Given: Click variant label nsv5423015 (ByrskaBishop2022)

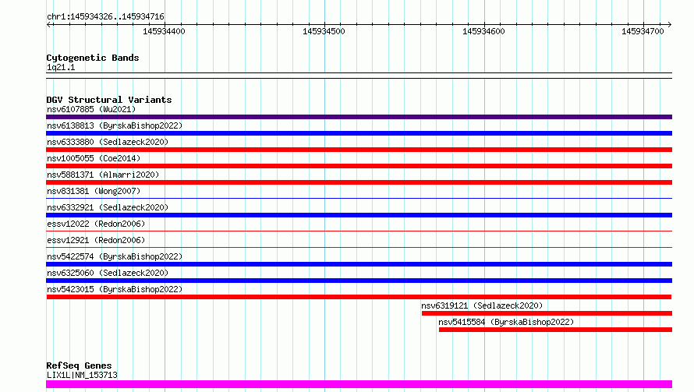Looking at the screenshot, I should click(115, 289).
